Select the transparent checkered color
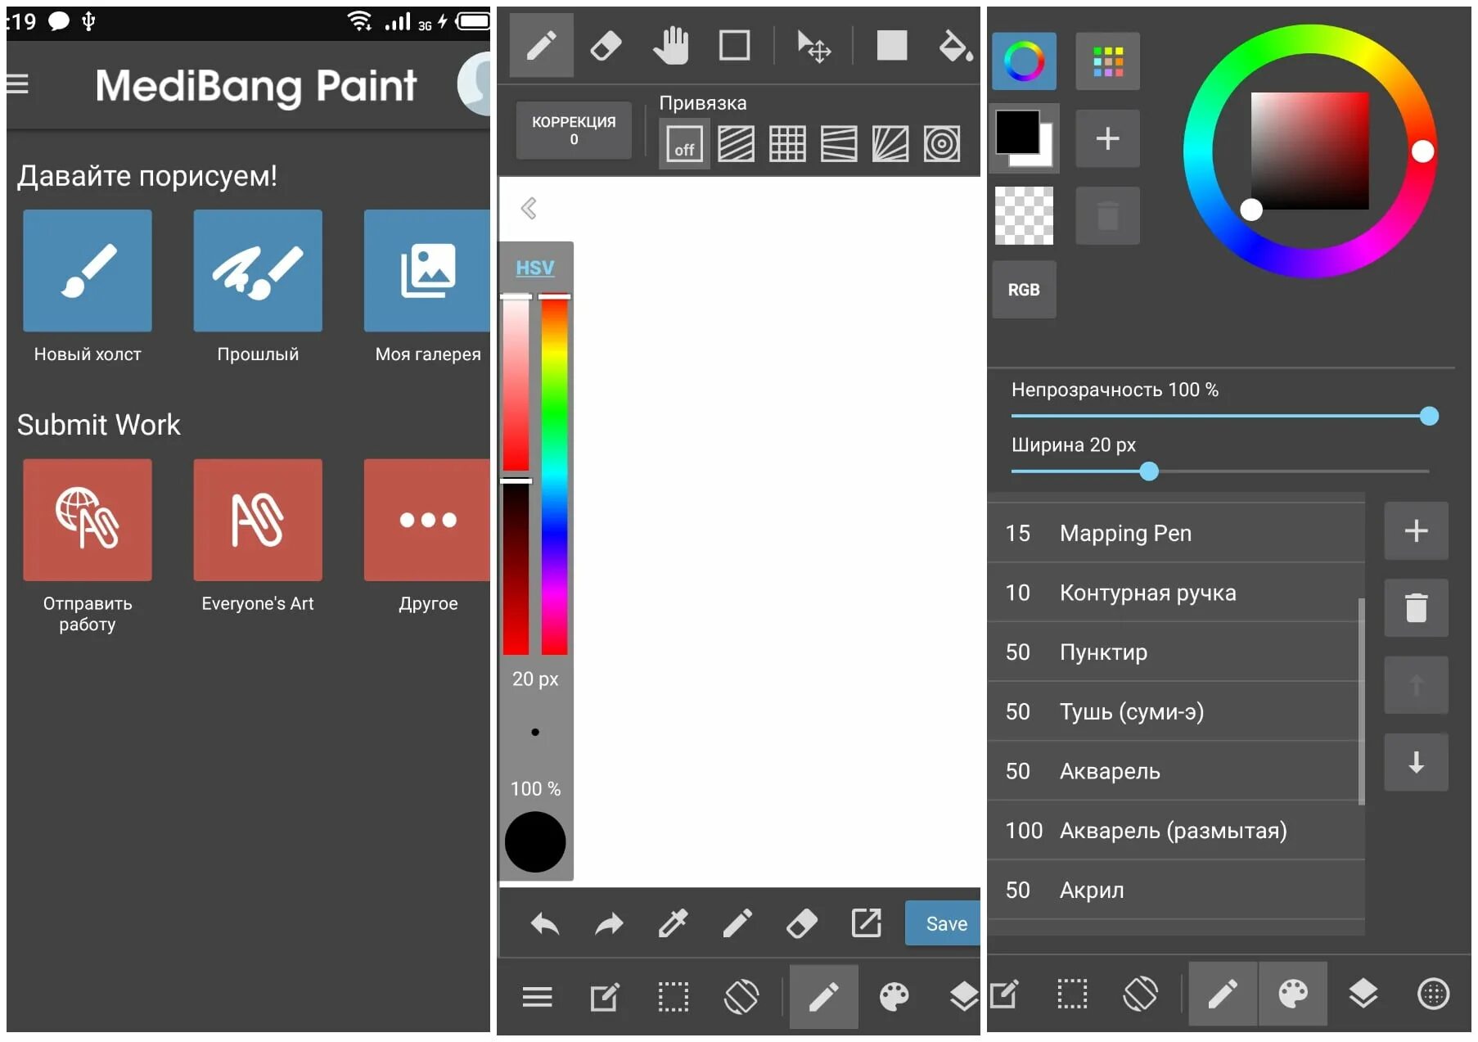Screen dimensions: 1478x1042 pyautogui.click(x=1024, y=215)
